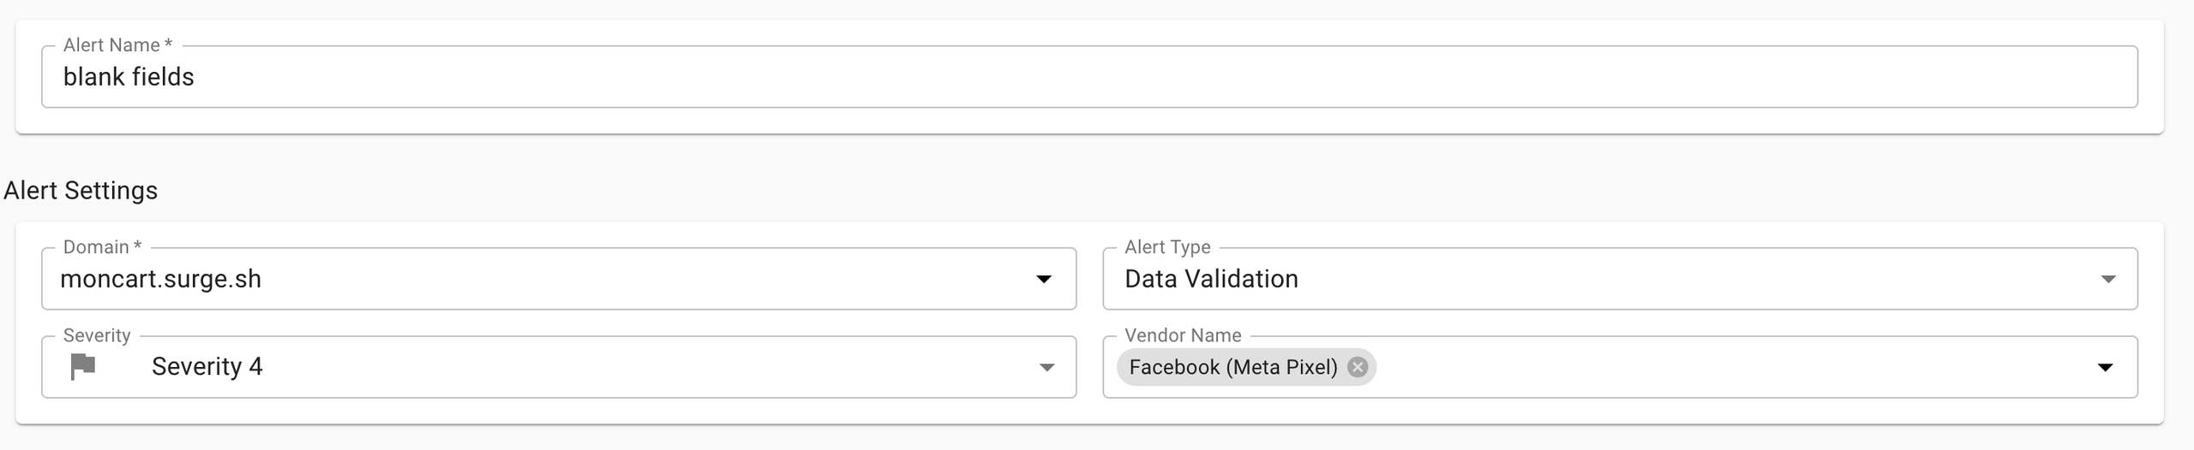This screenshot has width=2194, height=450.
Task: Select the 'blank fields' text in Alert Name
Action: (129, 77)
